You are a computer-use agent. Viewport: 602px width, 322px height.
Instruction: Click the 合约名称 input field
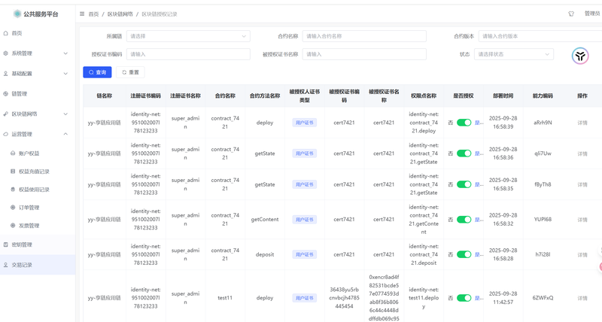363,36
